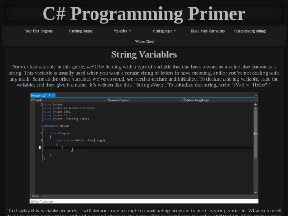Collapse the using directives block

tap(42, 105)
